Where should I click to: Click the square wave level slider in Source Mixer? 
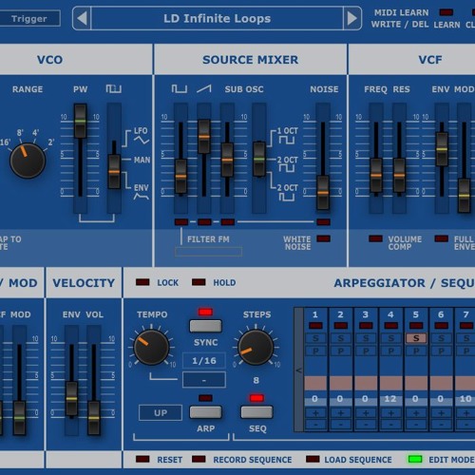click(x=180, y=177)
